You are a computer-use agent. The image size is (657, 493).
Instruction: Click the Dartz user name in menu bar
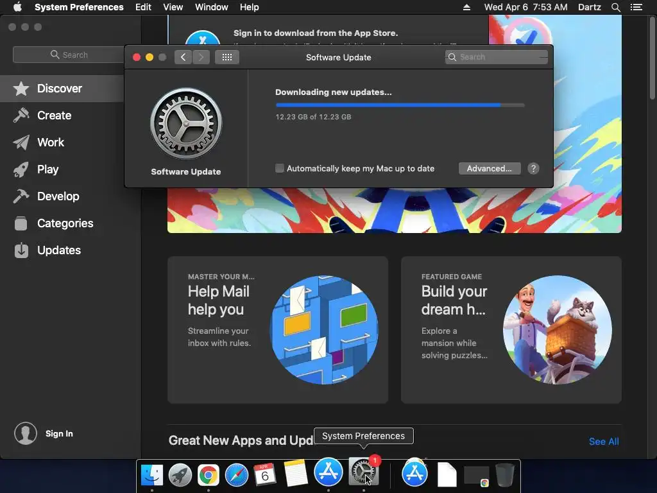coord(589,7)
